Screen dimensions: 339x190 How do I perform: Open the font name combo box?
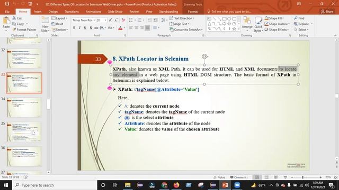(x=84, y=20)
